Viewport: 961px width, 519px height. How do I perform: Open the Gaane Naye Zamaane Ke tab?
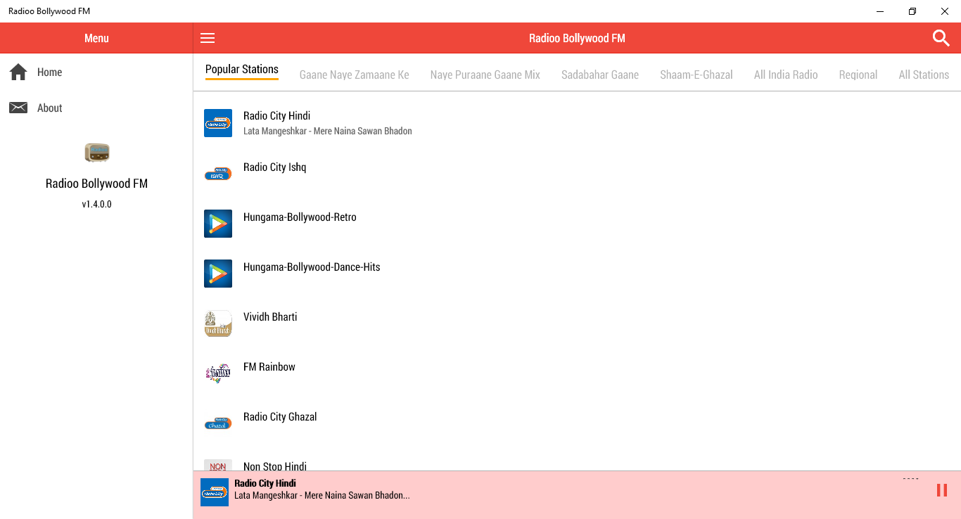[x=355, y=75]
